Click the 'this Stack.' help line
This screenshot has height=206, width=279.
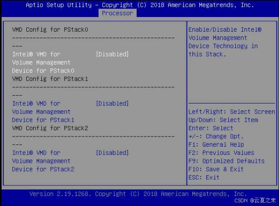(207, 54)
